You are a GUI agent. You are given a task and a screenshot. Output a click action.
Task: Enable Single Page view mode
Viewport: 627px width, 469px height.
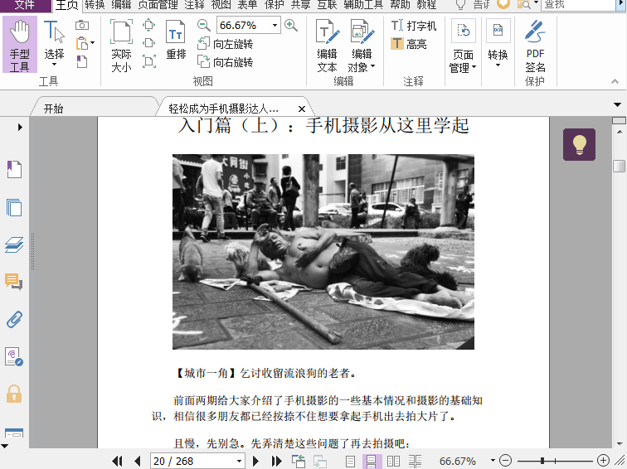tap(350, 462)
